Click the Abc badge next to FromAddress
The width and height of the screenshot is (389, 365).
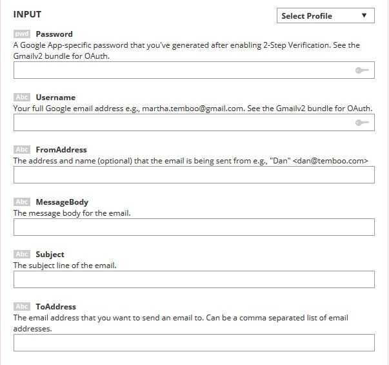click(21, 149)
